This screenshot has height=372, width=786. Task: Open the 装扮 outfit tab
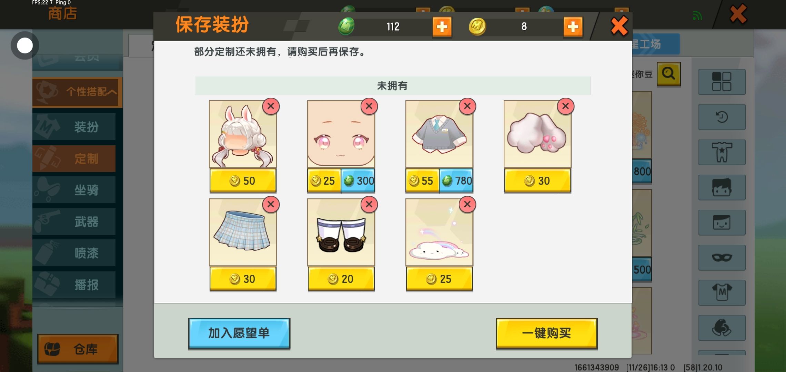click(x=74, y=127)
